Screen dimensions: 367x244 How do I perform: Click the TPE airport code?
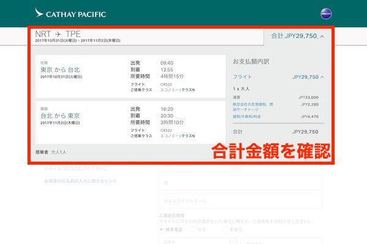point(73,34)
